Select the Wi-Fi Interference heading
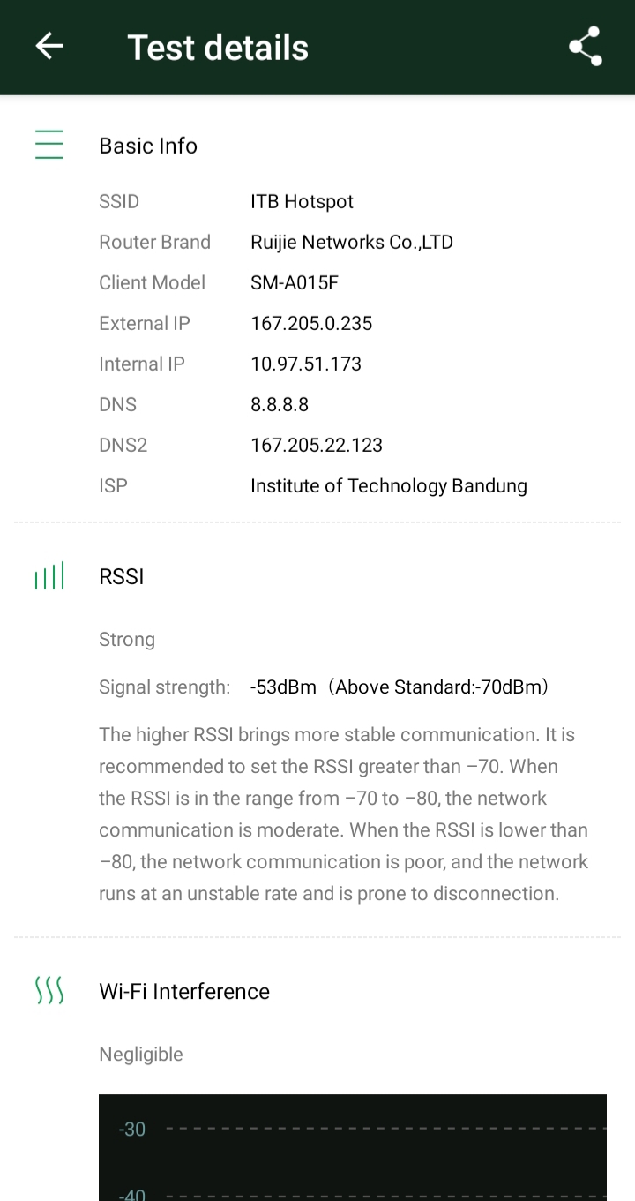This screenshot has width=635, height=1201. click(x=184, y=991)
